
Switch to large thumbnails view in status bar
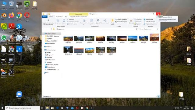tap(159, 96)
